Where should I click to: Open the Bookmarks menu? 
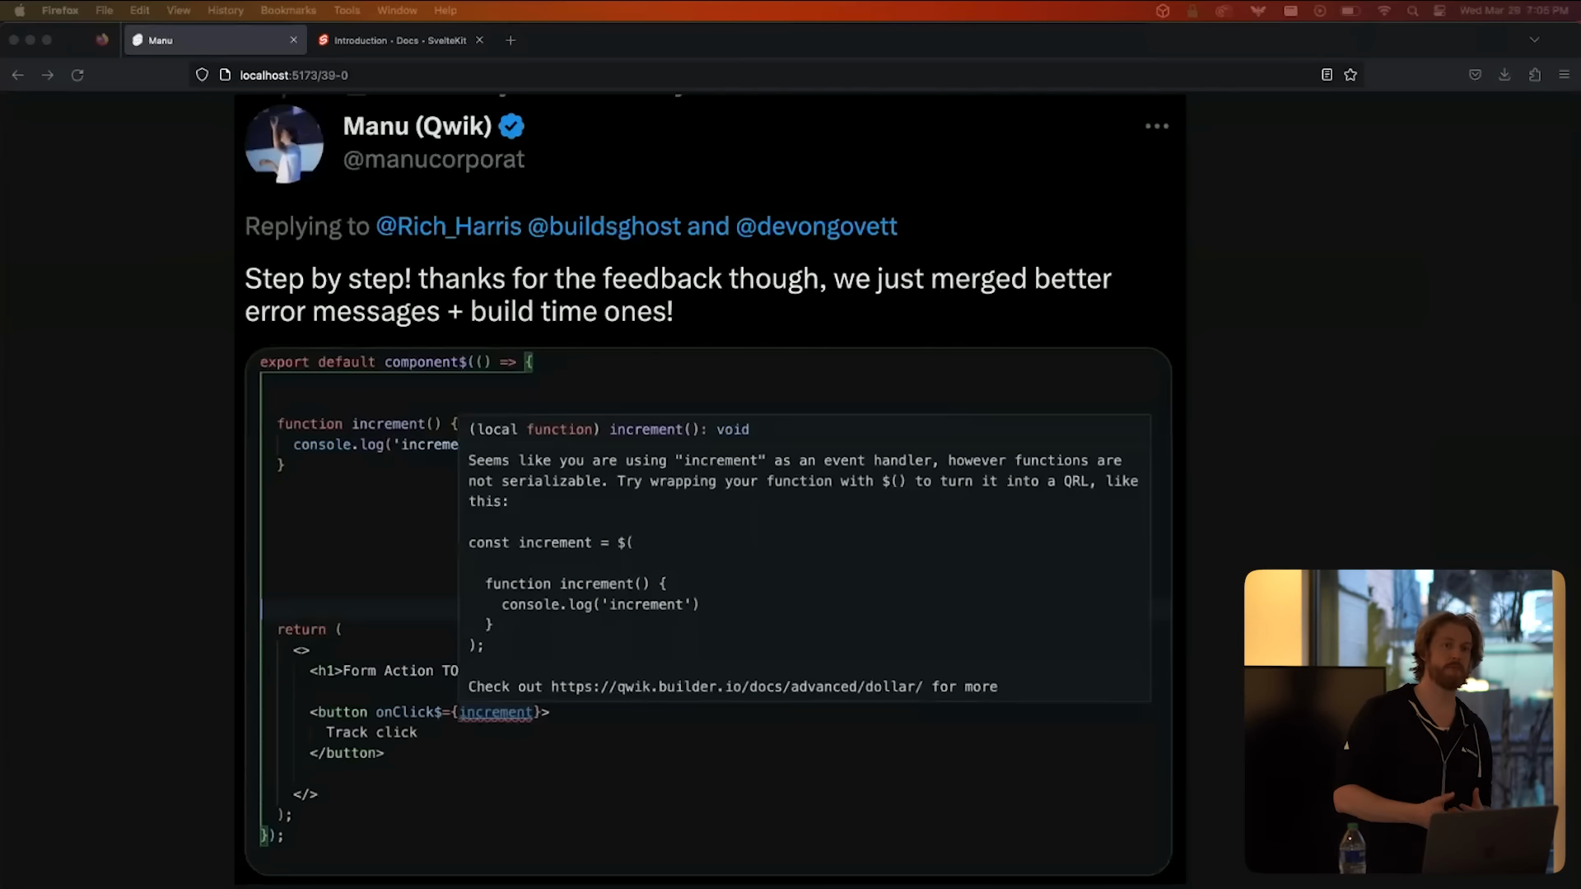pos(288,11)
